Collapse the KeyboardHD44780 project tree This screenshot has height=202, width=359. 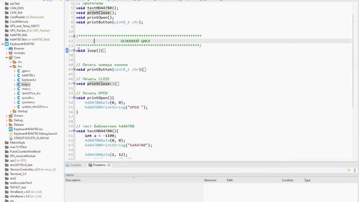tap(3, 44)
